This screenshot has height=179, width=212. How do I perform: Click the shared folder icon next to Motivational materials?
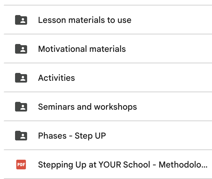tap(21, 49)
